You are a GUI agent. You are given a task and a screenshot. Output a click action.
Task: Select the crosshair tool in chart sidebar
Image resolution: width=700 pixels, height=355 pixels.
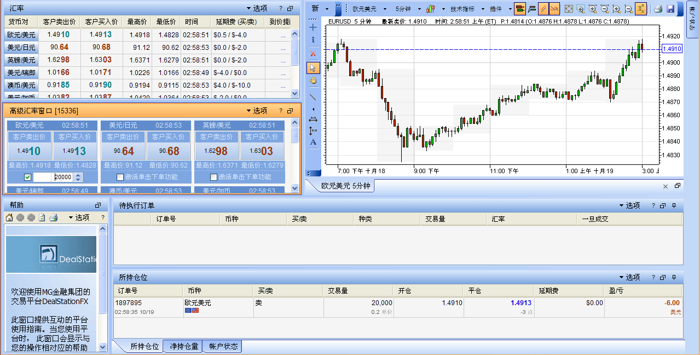[313, 27]
